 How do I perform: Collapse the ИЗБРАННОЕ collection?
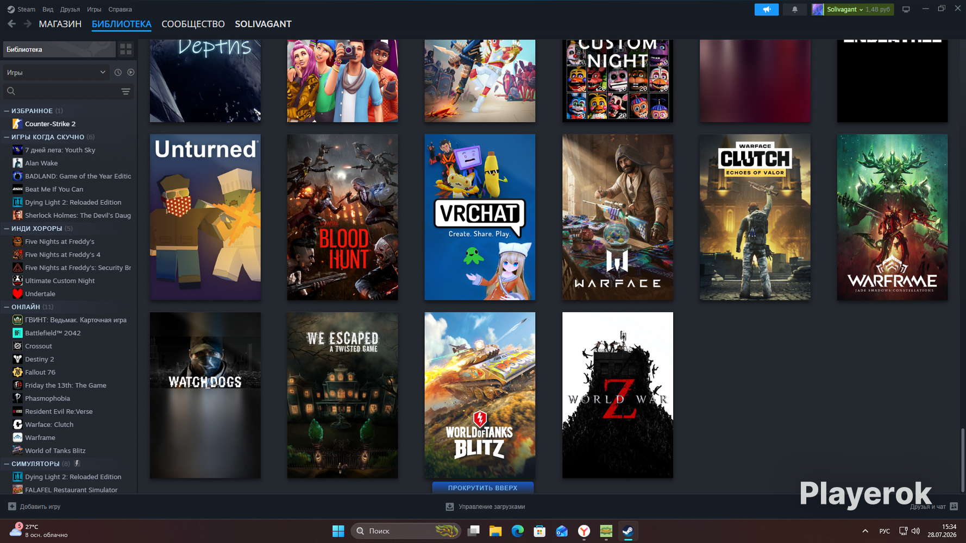(7, 111)
